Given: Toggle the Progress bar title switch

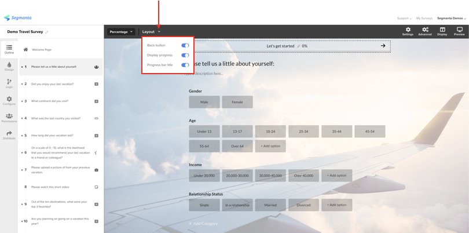Looking at the screenshot, I should point(185,65).
